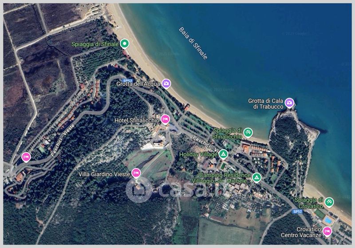The height and width of the screenshot is (248, 355).
Task: Click the green Spiaggia di Sfinale pin
Action: click(124, 43)
